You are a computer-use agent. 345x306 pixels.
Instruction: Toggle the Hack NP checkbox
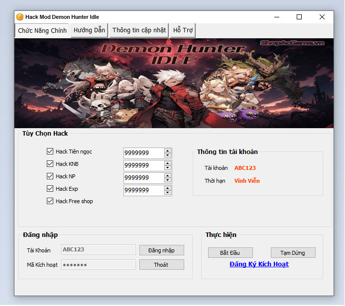[50, 176]
